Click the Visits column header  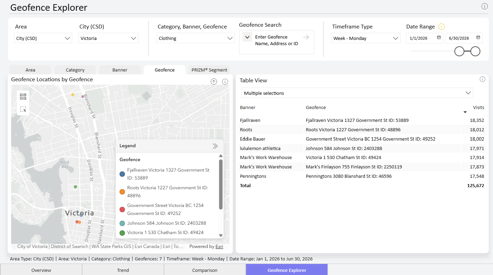point(478,107)
